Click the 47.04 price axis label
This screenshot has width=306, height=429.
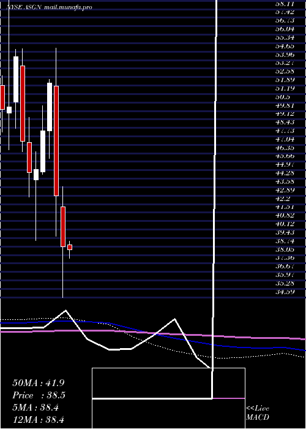[285, 139]
